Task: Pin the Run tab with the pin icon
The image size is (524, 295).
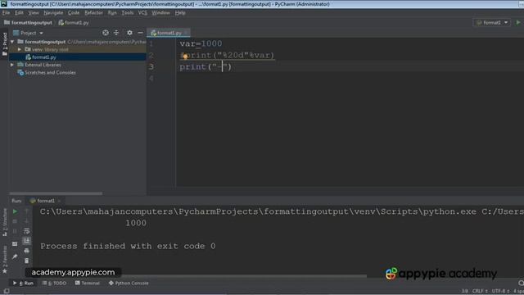Action: click(15, 256)
